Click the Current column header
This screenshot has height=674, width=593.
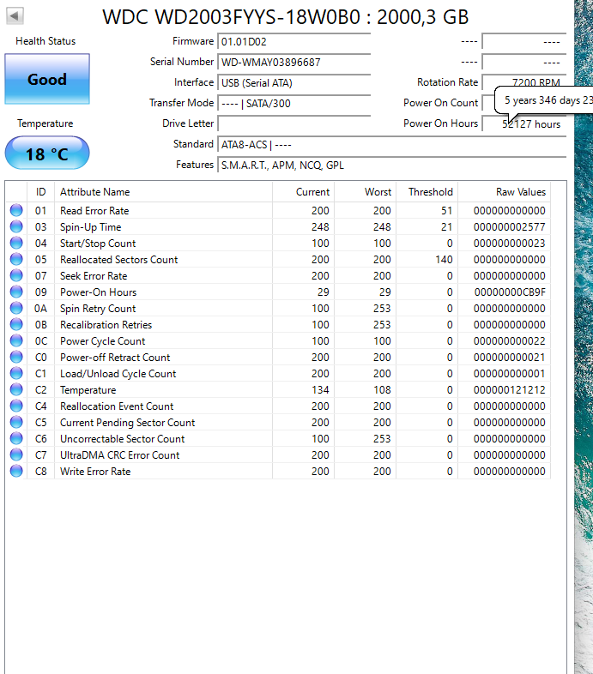click(304, 192)
